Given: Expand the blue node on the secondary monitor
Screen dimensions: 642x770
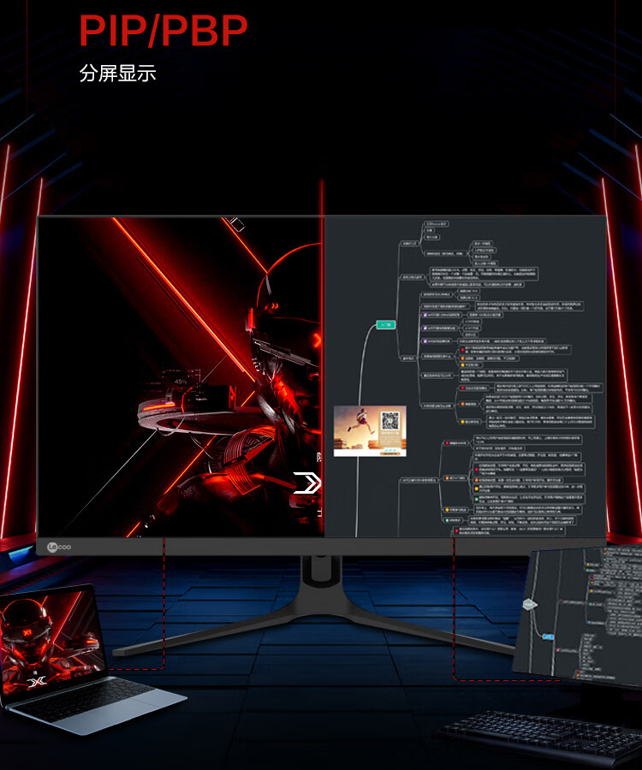Looking at the screenshot, I should [546, 637].
